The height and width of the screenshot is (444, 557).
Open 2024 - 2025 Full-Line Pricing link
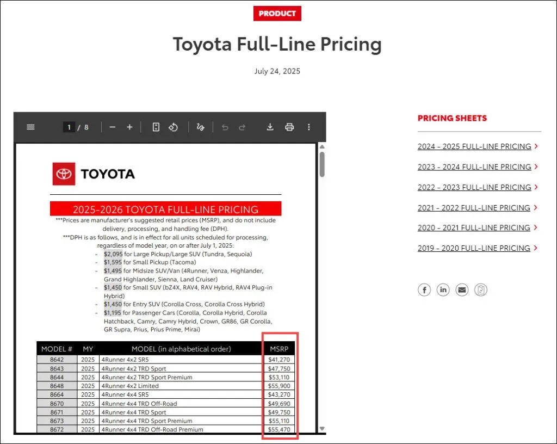click(x=474, y=146)
